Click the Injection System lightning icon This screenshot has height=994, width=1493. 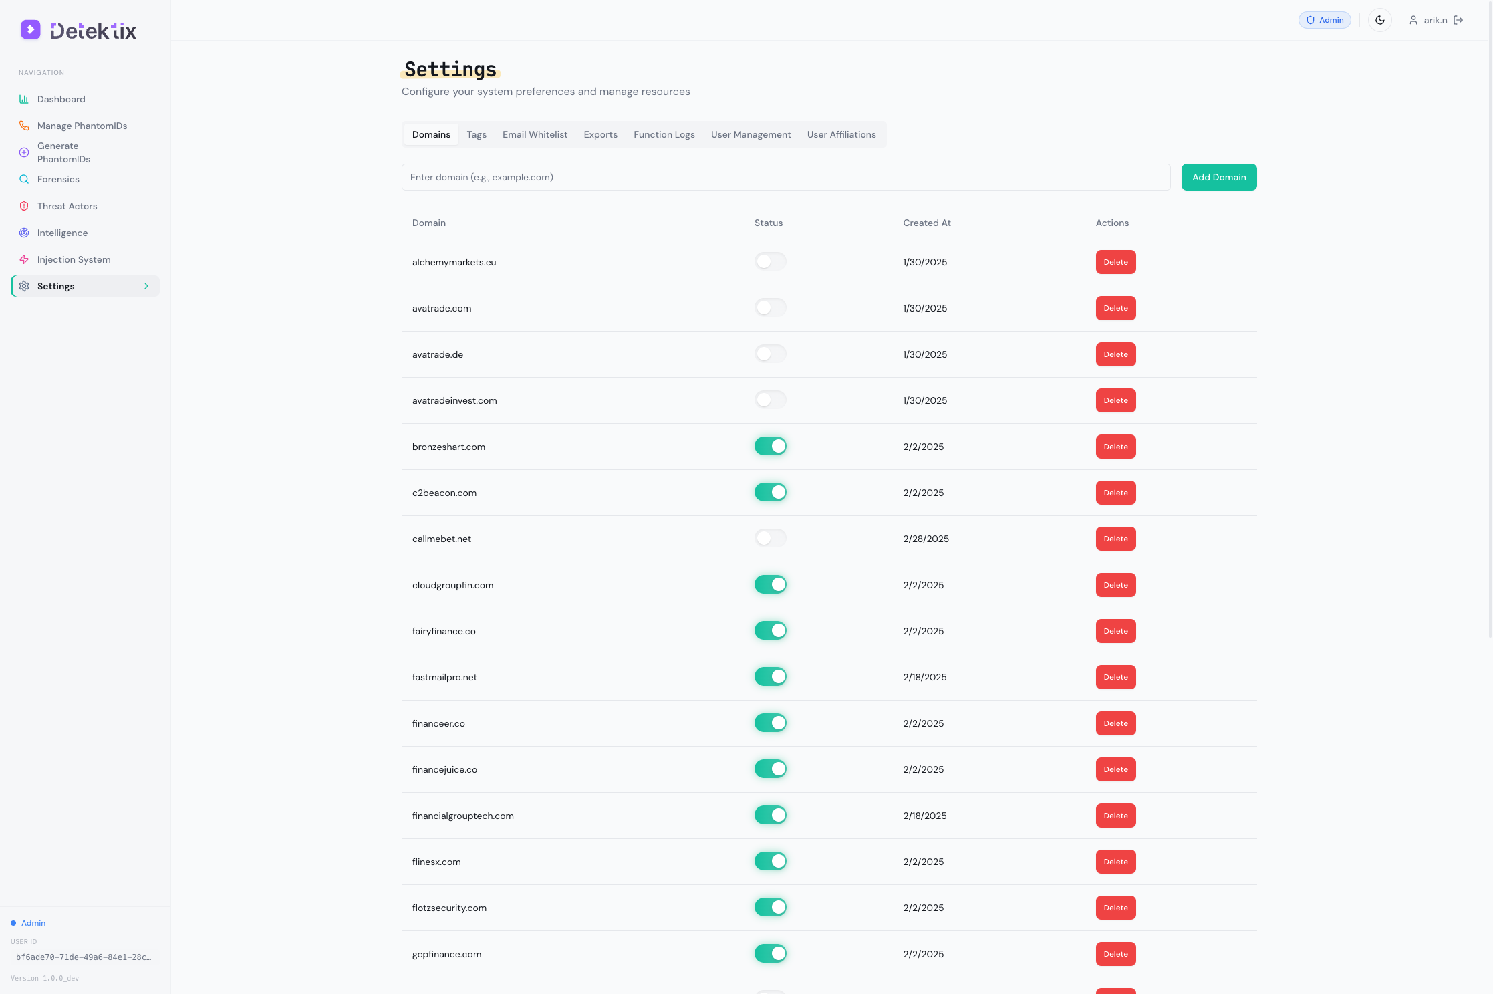pyautogui.click(x=24, y=259)
